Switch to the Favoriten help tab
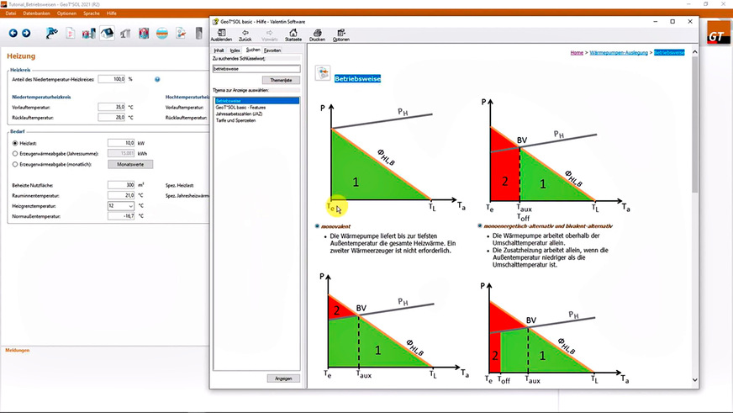 click(x=272, y=50)
